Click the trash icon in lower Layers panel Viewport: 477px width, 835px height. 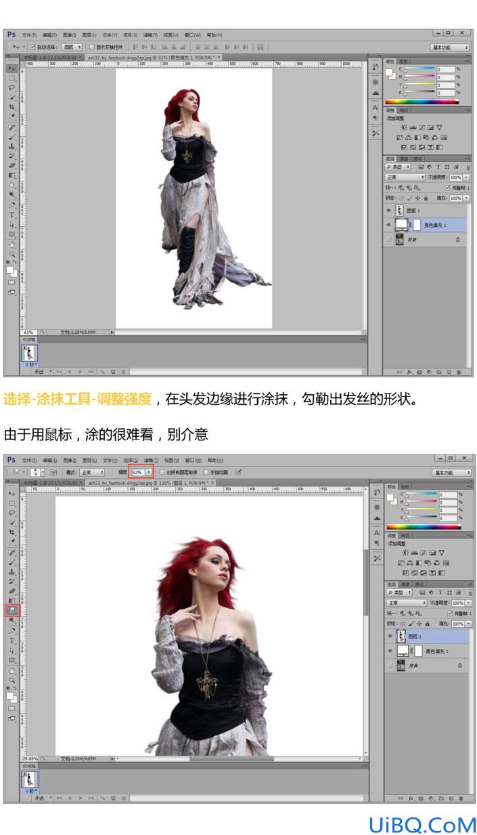(461, 798)
